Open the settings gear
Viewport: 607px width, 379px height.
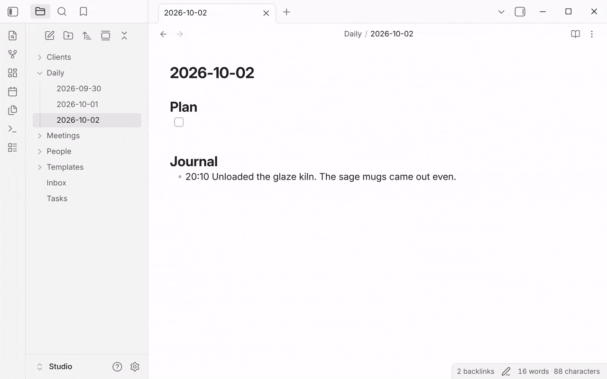(135, 367)
